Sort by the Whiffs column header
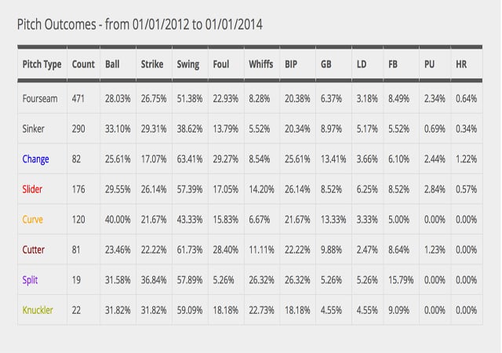The height and width of the screenshot is (353, 502). [x=260, y=64]
